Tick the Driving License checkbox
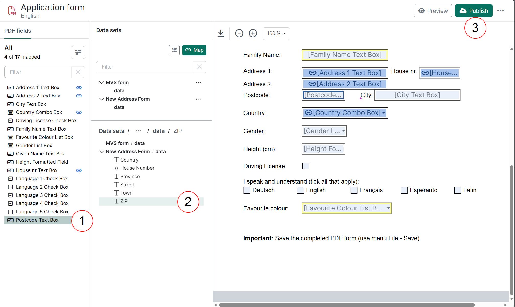Image resolution: width=515 pixels, height=307 pixels. pyautogui.click(x=306, y=166)
